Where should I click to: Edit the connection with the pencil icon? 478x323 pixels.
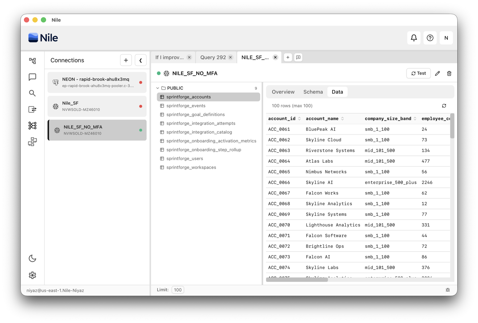point(437,73)
